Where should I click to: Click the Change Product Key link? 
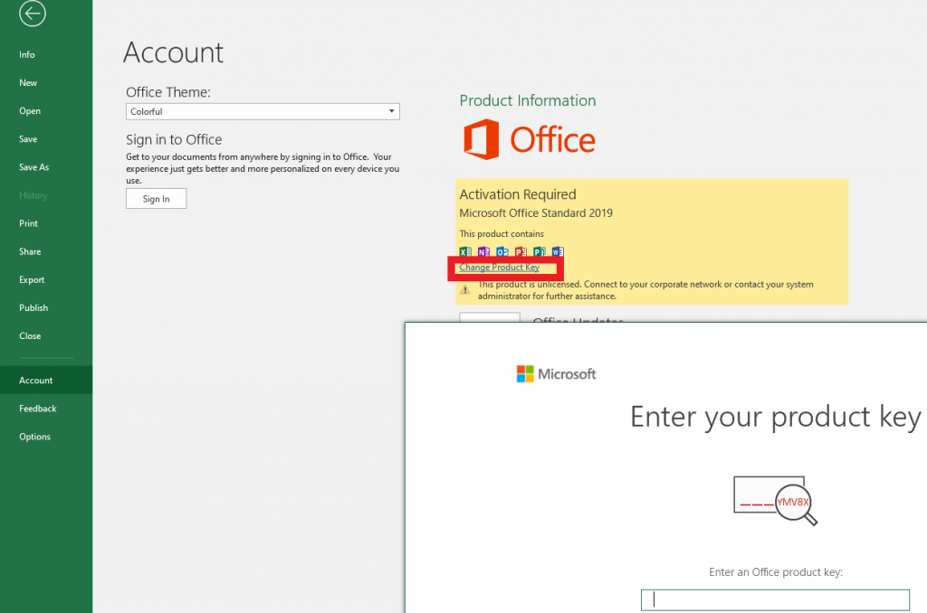(x=502, y=268)
